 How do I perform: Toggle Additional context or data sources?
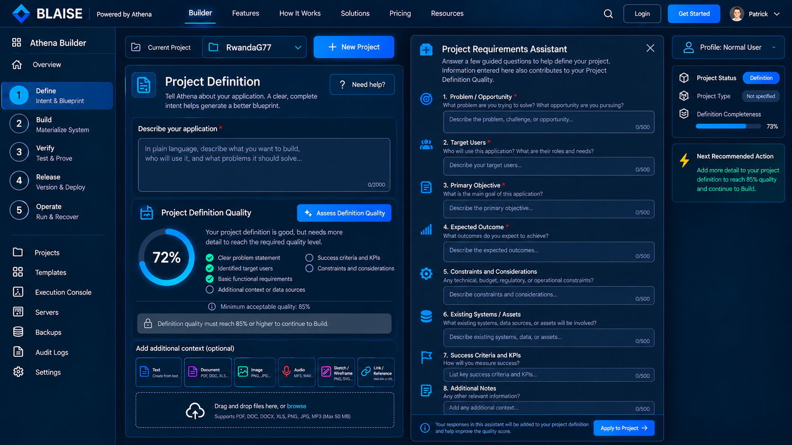(x=210, y=289)
